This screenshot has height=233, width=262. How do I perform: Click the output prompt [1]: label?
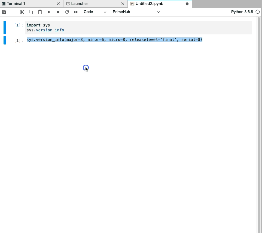click(x=19, y=40)
